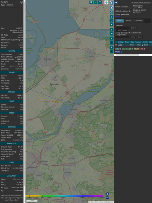The image size is (152, 203).
Task: Click the Search button beside input
Action: [x=134, y=28]
